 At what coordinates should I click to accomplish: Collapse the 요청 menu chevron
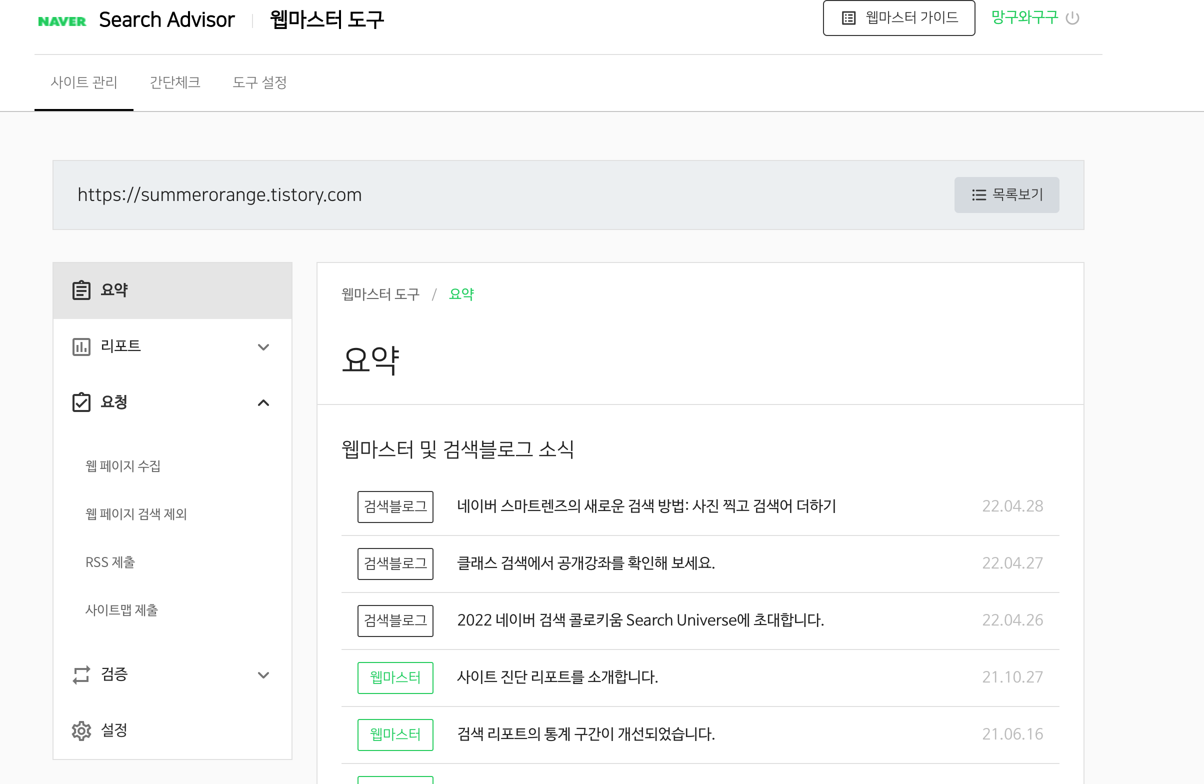263,403
